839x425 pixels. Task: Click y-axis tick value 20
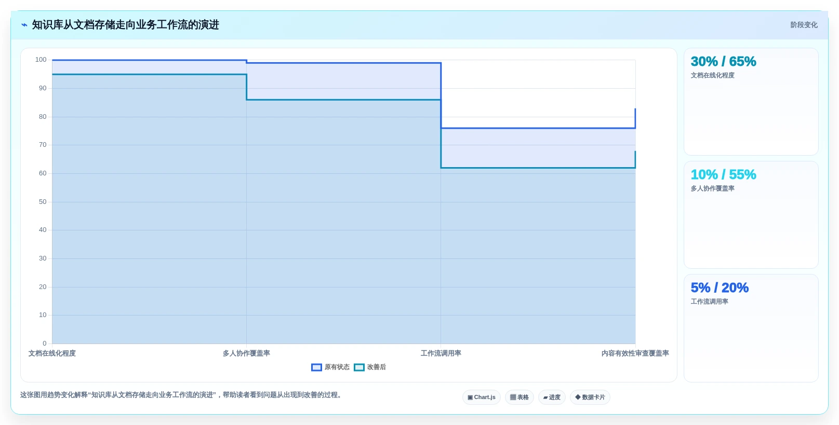coord(43,287)
